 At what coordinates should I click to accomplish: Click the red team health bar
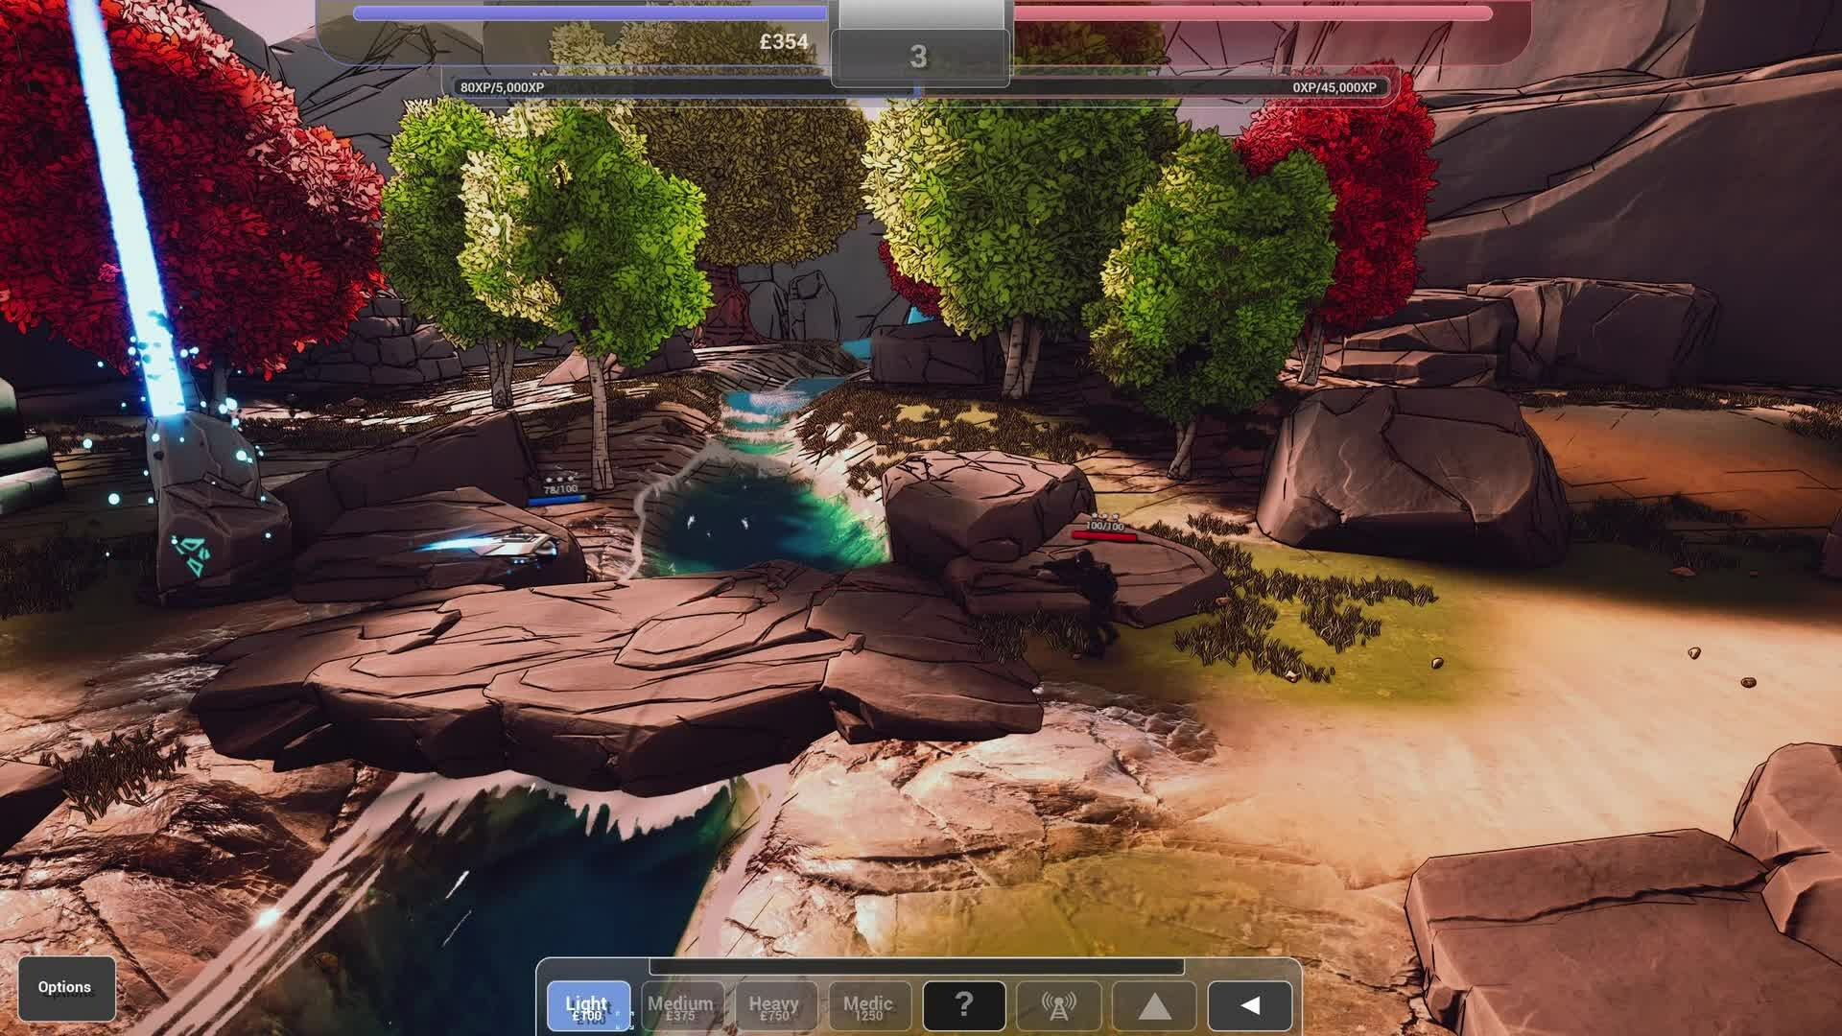1252,13
